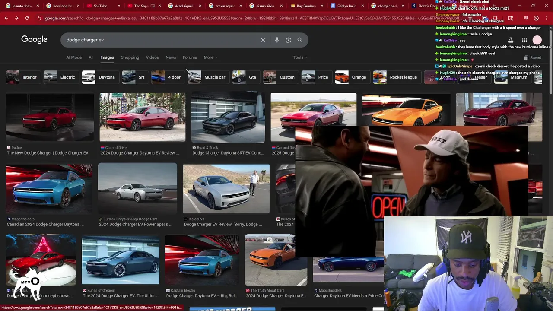Image resolution: width=553 pixels, height=311 pixels.
Task: Filter images by the Price chip
Action: [x=317, y=77]
